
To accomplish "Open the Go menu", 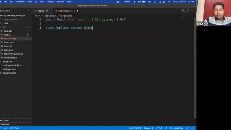I will [36, 2].
